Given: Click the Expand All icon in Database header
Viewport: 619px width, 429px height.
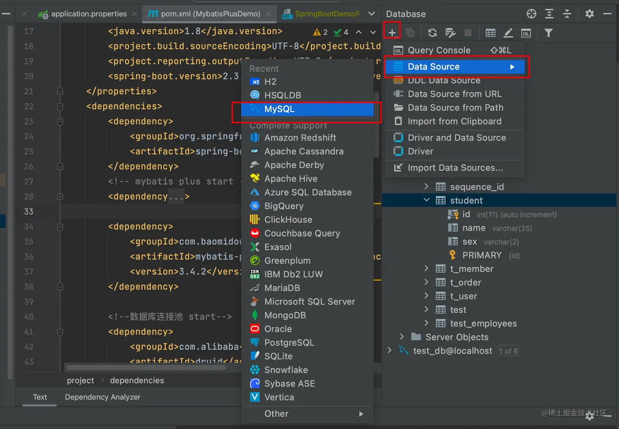Looking at the screenshot, I should pos(549,14).
